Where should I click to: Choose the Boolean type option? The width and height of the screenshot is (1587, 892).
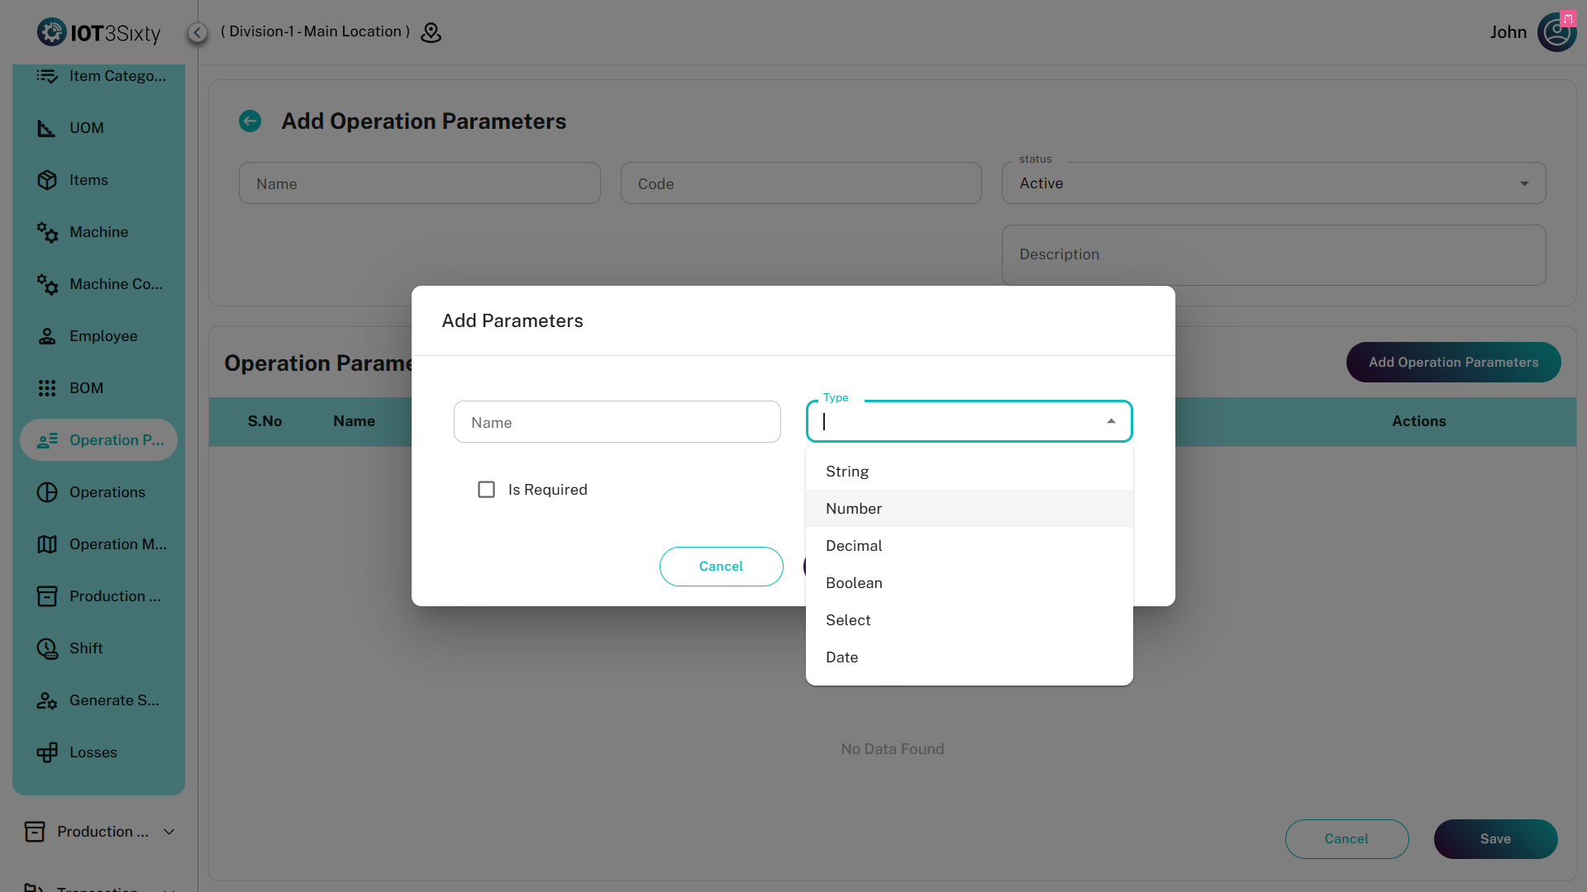[x=854, y=583]
